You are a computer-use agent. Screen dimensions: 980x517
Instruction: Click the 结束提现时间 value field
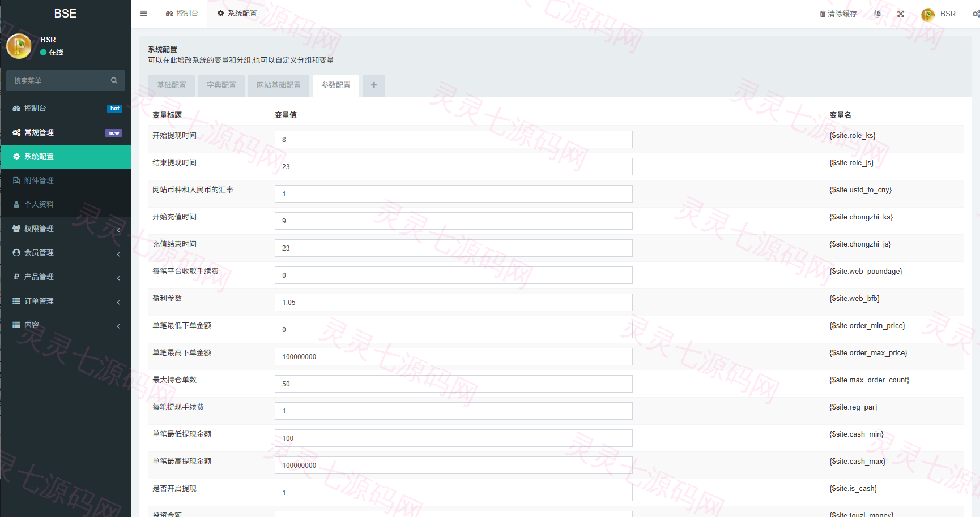click(x=454, y=167)
